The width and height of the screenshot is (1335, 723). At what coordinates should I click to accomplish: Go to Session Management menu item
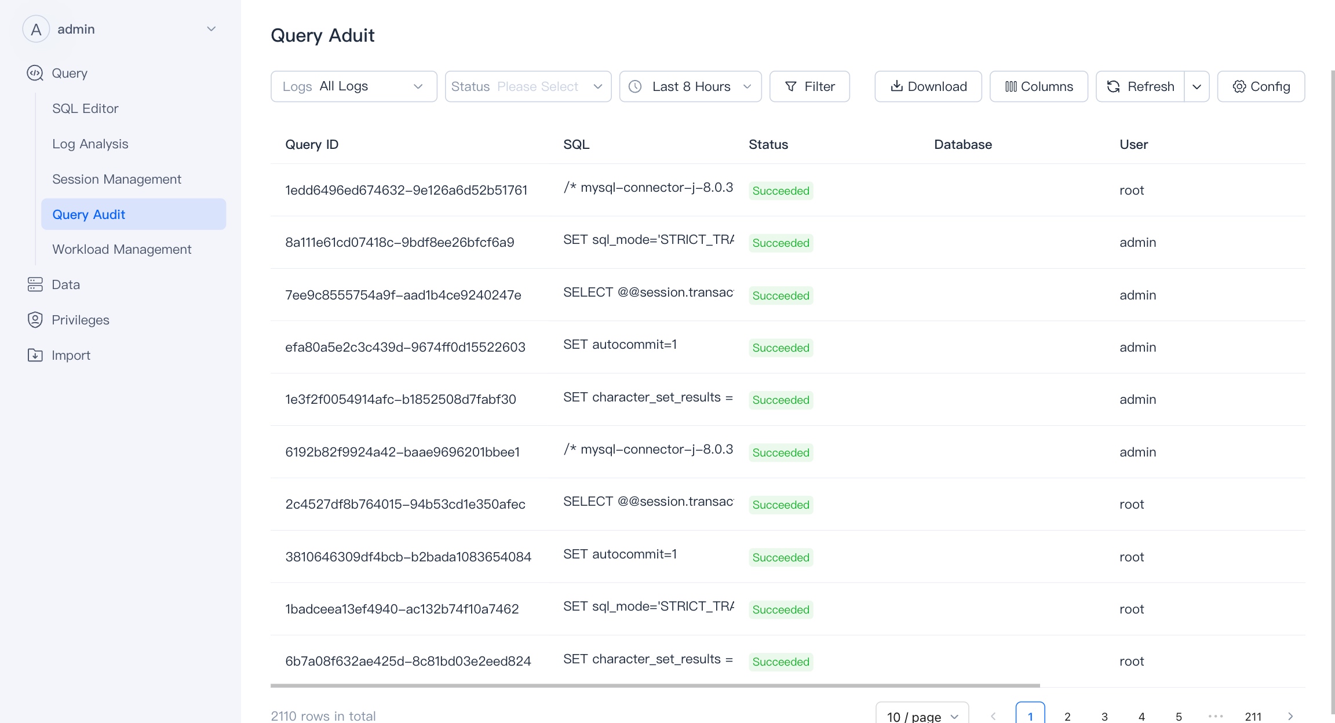point(116,179)
